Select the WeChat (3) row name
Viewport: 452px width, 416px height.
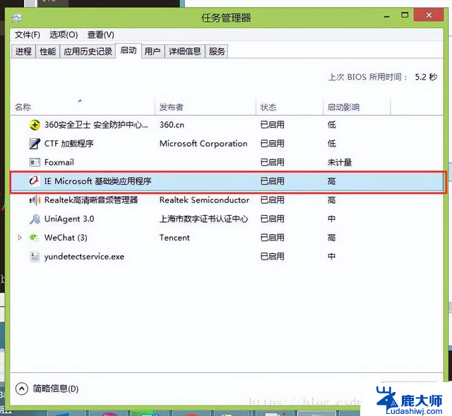click(x=66, y=238)
